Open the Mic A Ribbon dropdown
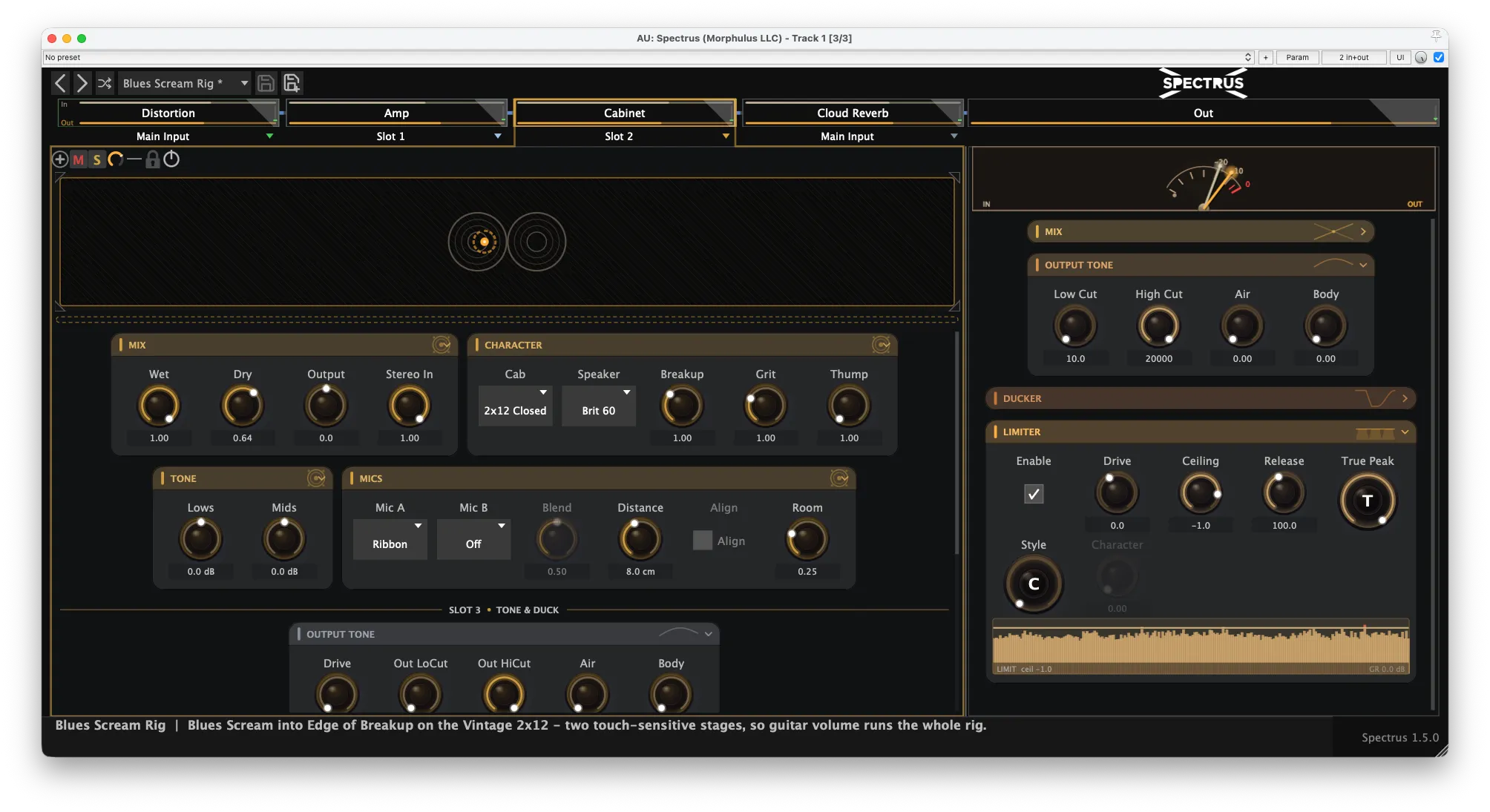The height and width of the screenshot is (812, 1490). tap(390, 539)
